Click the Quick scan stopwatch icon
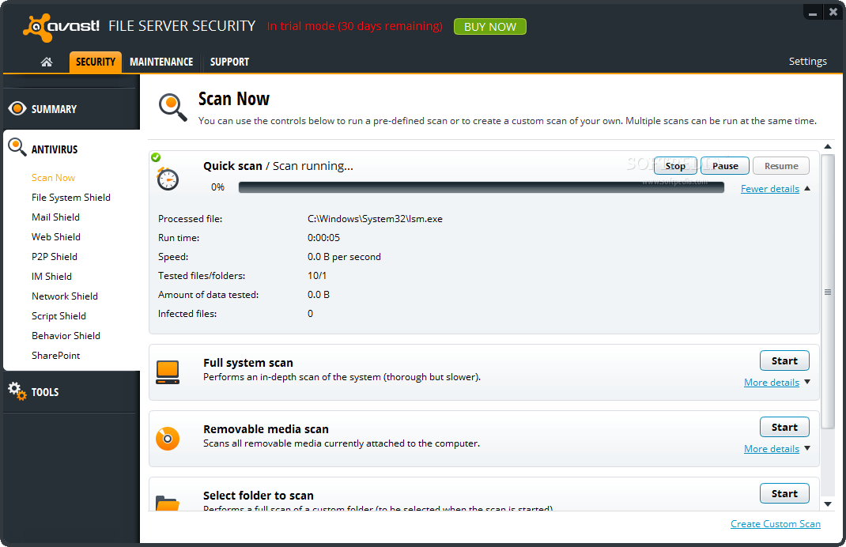The height and width of the screenshot is (547, 846). [168, 179]
